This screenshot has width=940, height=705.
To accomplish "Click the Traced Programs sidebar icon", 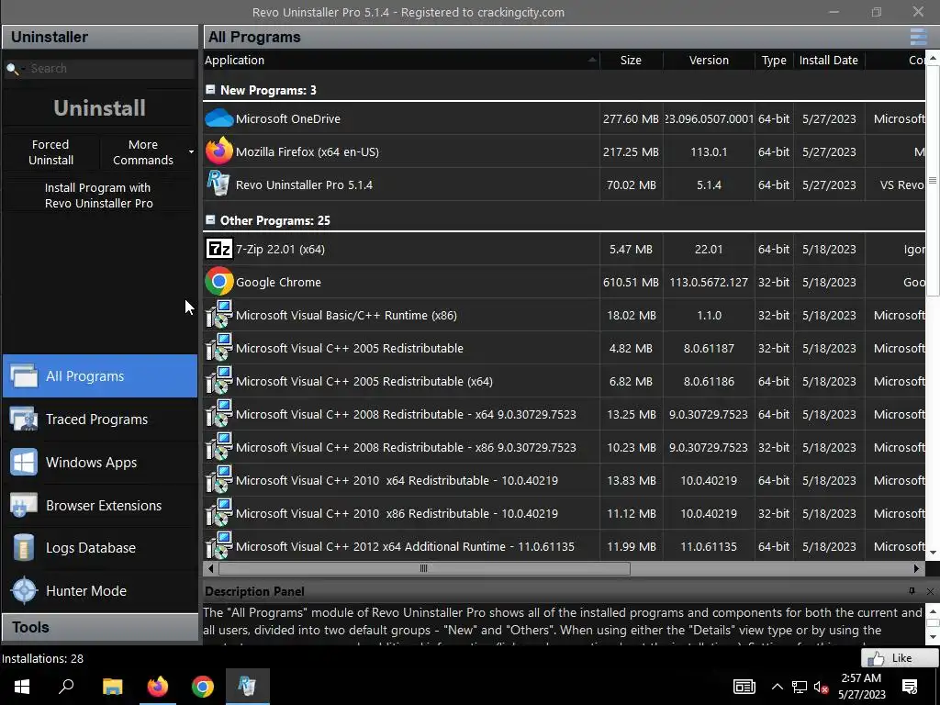I will click(24, 419).
